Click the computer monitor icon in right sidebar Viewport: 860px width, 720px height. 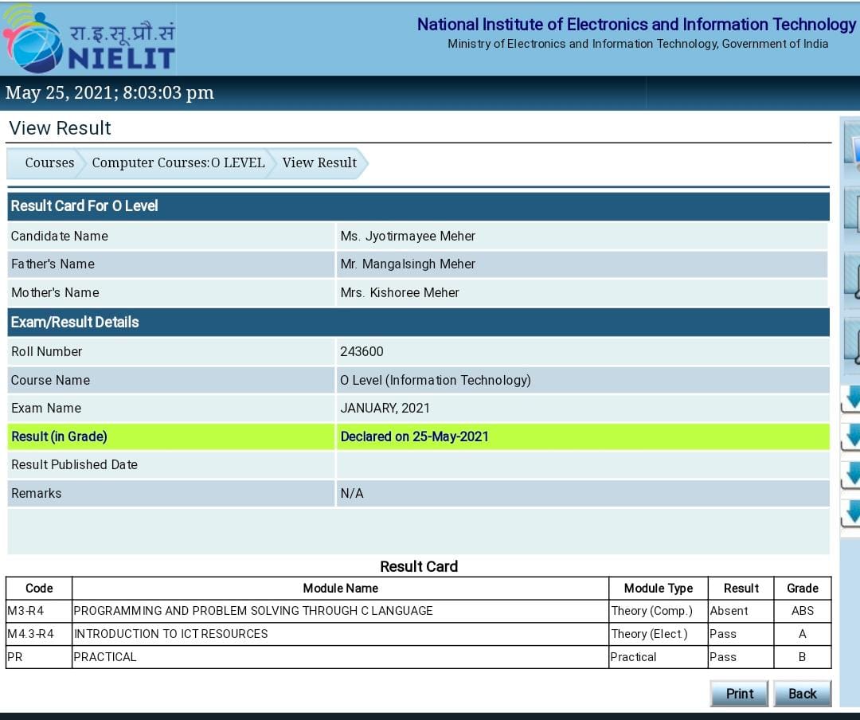[852, 147]
